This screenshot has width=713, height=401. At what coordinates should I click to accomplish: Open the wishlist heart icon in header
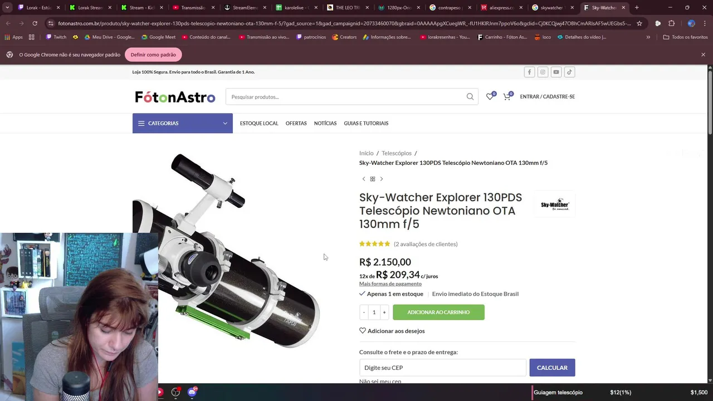click(x=490, y=96)
